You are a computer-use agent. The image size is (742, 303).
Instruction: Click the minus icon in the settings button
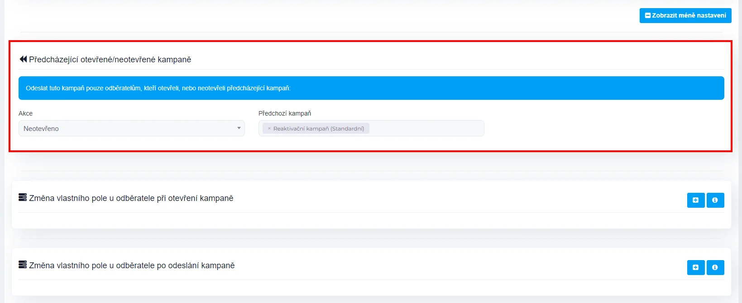point(648,15)
